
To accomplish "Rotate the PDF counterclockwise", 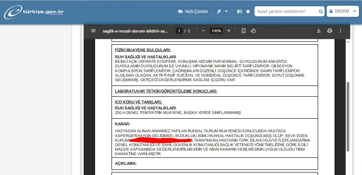I will coord(253,31).
